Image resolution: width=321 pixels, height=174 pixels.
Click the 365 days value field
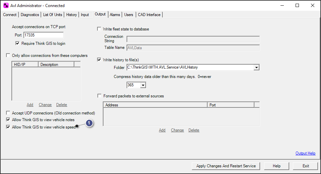134,85
